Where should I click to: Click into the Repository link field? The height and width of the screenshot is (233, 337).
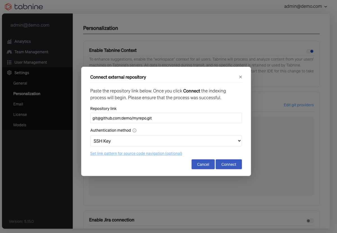pos(166,118)
